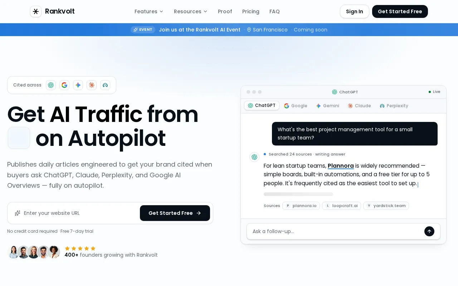
Task: Click the green Live status indicator
Action: (x=434, y=92)
